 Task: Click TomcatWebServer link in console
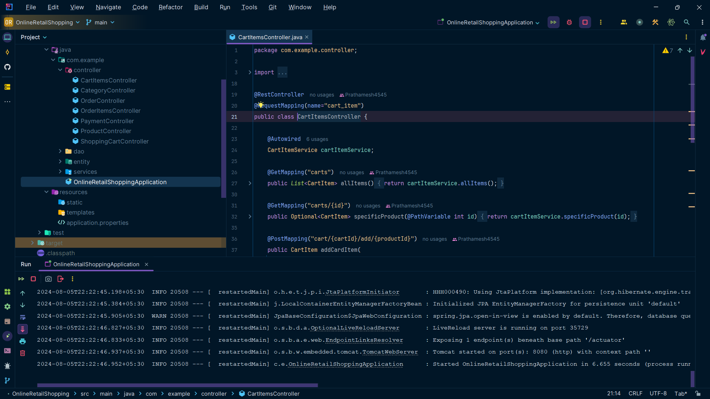click(390, 352)
